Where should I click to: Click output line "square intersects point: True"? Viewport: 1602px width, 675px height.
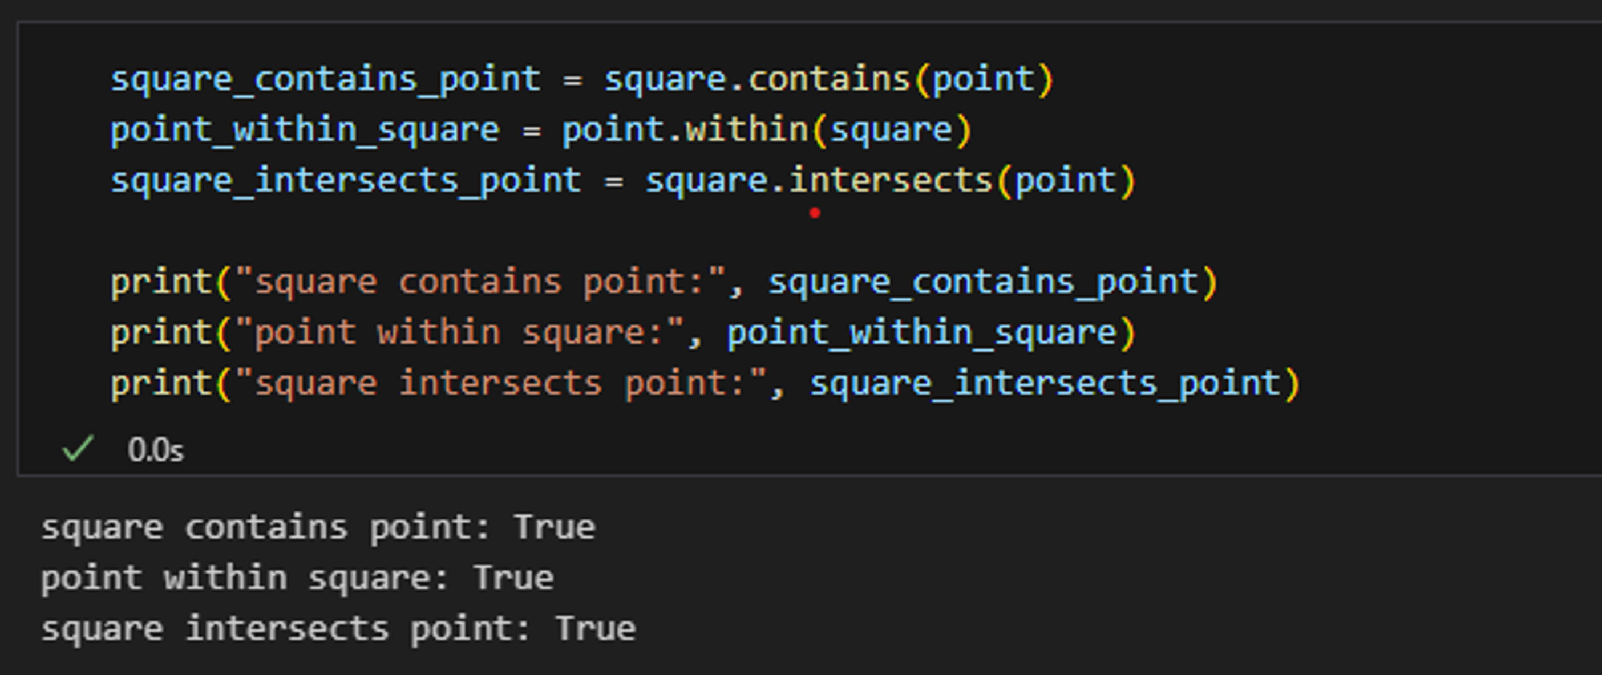click(x=338, y=628)
